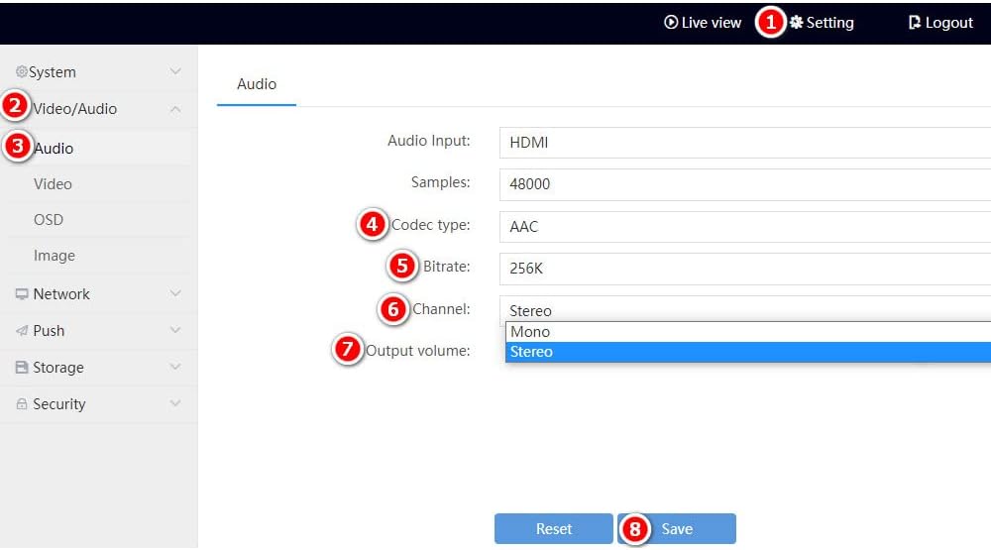Click the Save button
The image size is (991, 550).
[x=677, y=528]
